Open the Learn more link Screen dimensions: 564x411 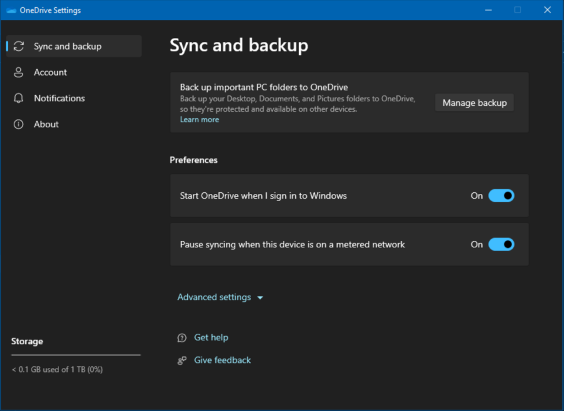pos(199,119)
